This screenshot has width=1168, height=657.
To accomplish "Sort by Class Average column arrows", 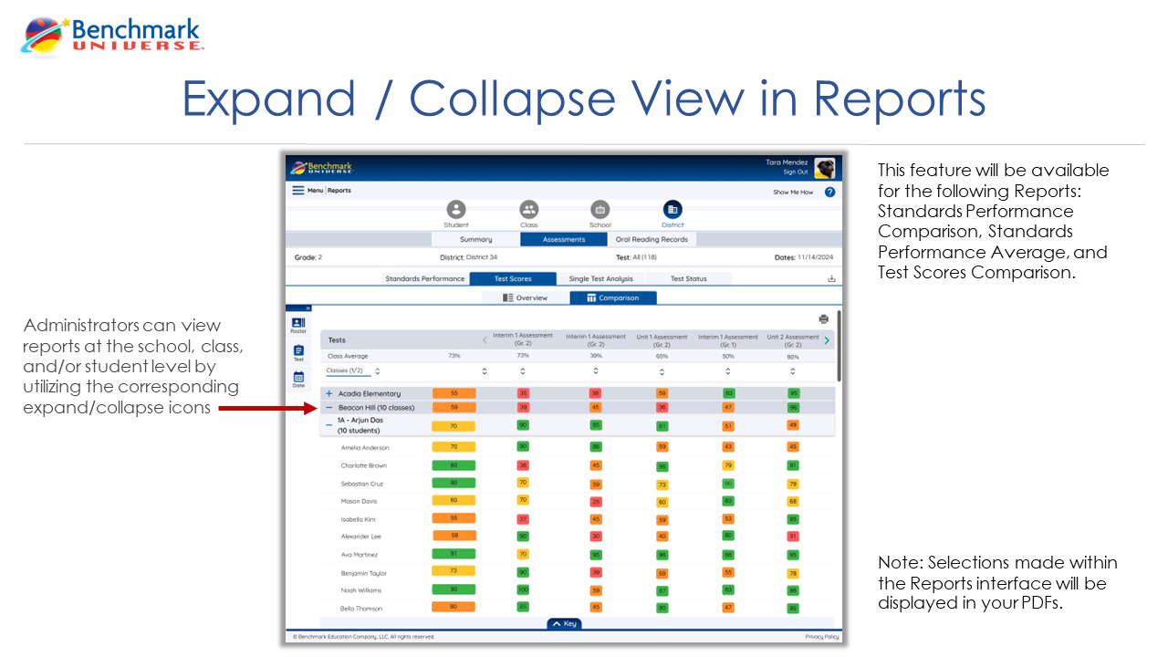I will (484, 371).
